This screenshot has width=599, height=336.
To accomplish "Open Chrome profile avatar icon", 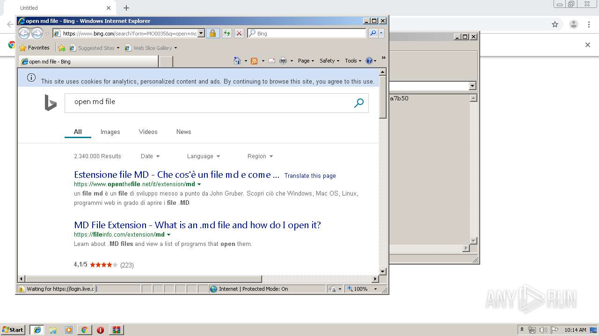I will 573,24.
